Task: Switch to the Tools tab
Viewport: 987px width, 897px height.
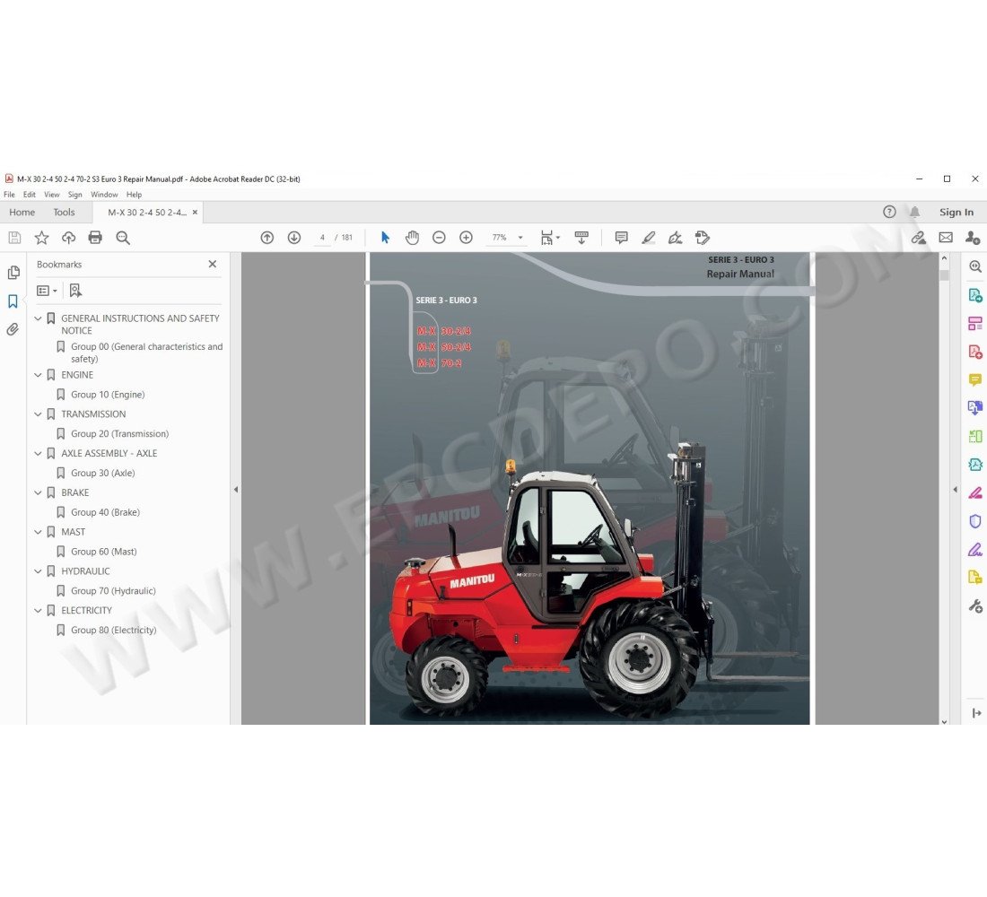Action: [x=65, y=212]
